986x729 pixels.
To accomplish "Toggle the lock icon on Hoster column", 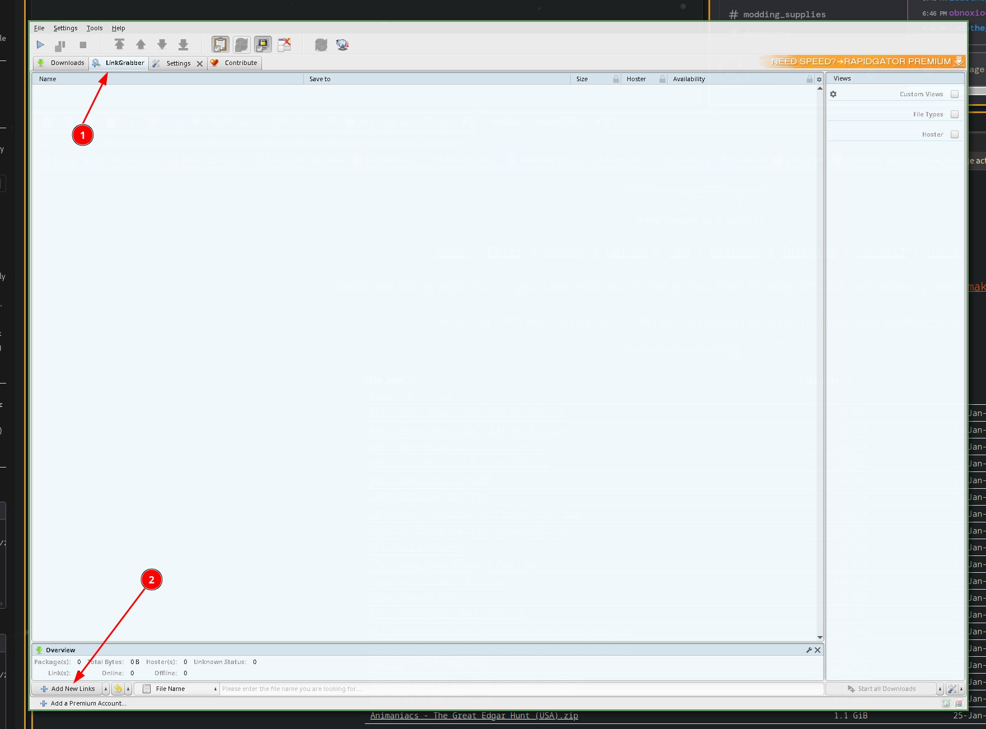I will 663,79.
